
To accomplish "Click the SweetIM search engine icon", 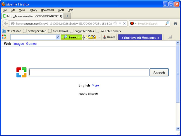I will 132,23.
